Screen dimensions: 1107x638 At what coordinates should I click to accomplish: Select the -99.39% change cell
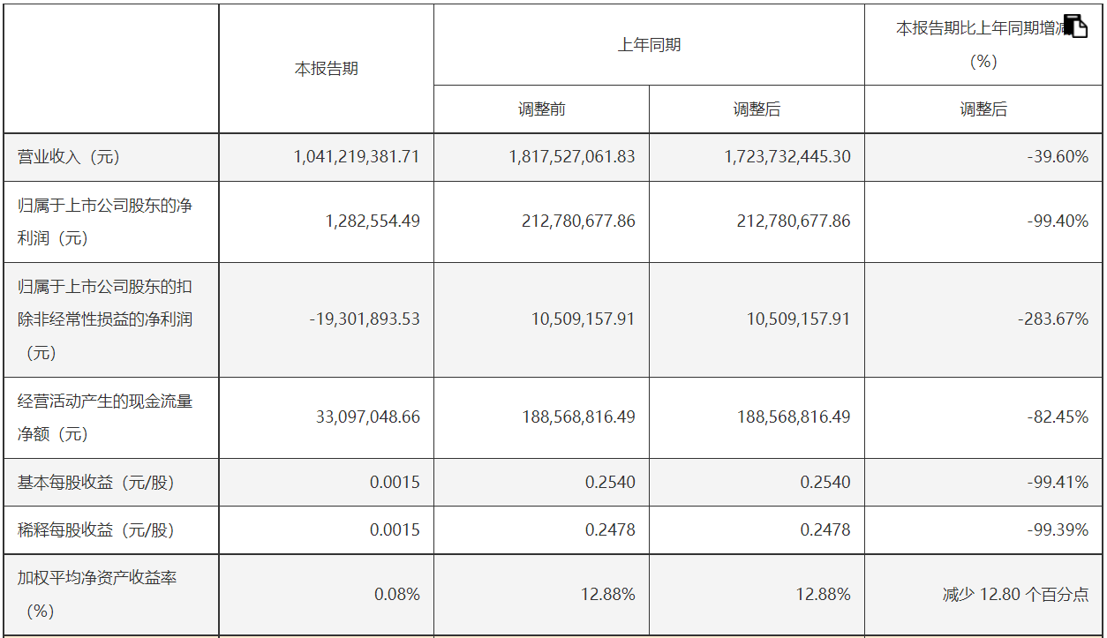tap(1058, 530)
